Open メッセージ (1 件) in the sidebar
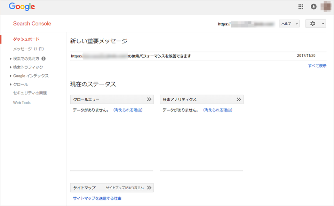This screenshot has width=334, height=206. coord(29,49)
